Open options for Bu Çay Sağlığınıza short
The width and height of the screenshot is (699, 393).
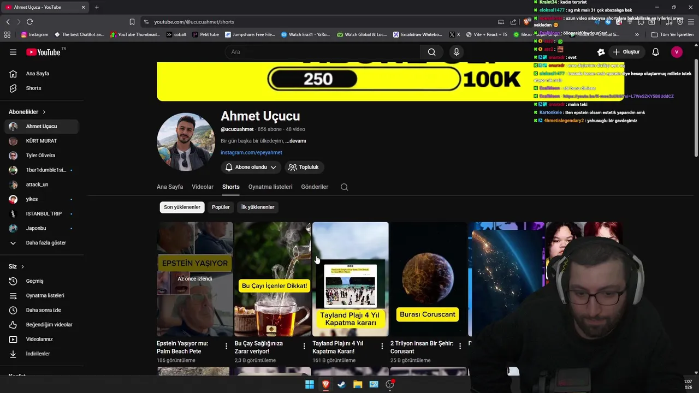click(x=304, y=346)
